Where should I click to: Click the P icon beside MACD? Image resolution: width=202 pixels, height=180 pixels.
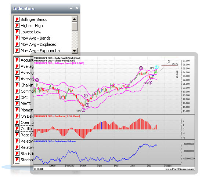click(x=17, y=104)
